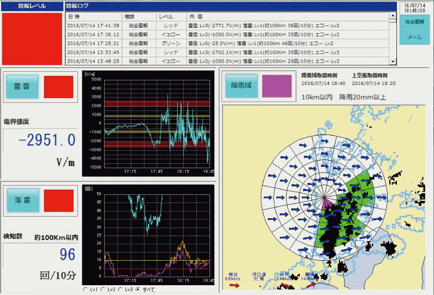
Task: Select log row 2016/07/14 17:36:12
Action: pos(227,34)
